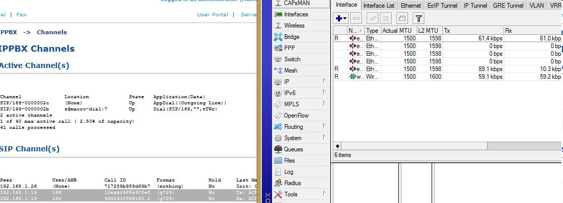Image resolution: width=563 pixels, height=203 pixels.
Task: Click the interface list horizontal scrollbar thumb
Action: click(x=415, y=146)
